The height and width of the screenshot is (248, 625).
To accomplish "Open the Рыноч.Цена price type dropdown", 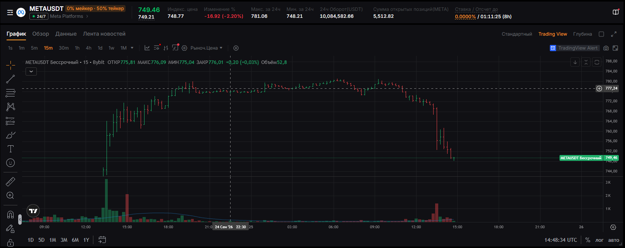I will [x=206, y=48].
